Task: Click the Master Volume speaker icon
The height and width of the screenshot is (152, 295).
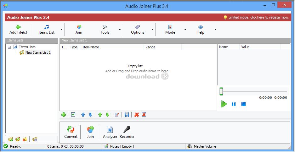Action: [x=190, y=146]
